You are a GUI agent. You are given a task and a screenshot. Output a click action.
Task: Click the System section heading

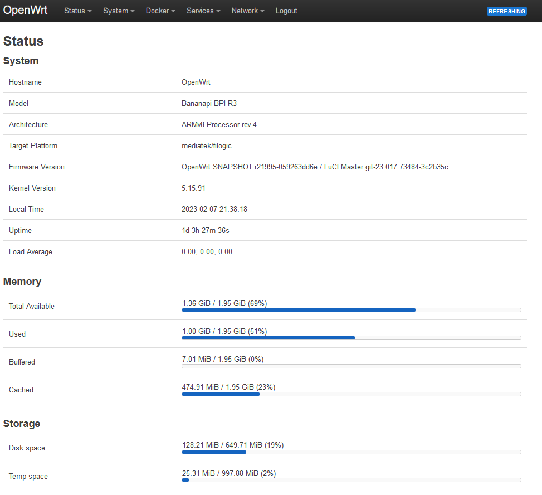pos(21,61)
